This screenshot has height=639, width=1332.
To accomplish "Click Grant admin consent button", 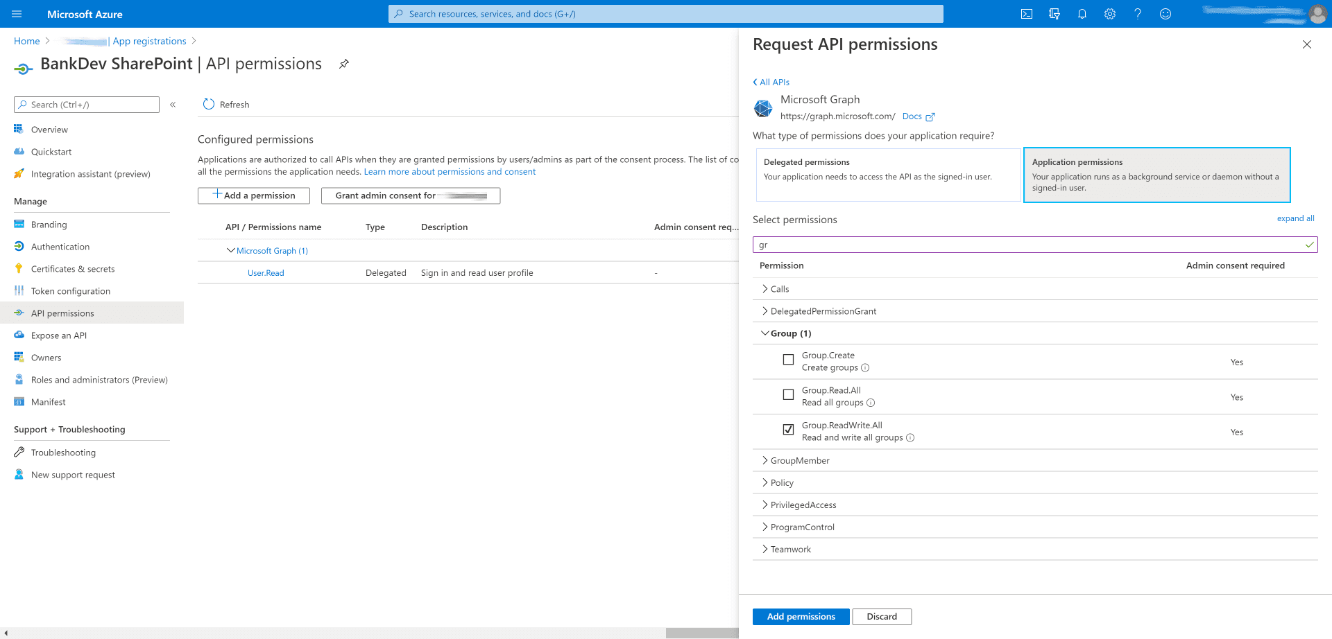I will click(411, 195).
